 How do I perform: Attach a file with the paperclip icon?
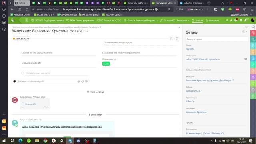point(79,81)
